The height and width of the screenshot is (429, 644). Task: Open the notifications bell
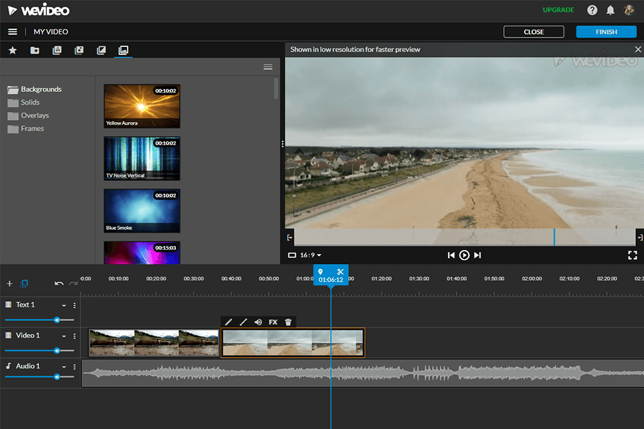610,10
